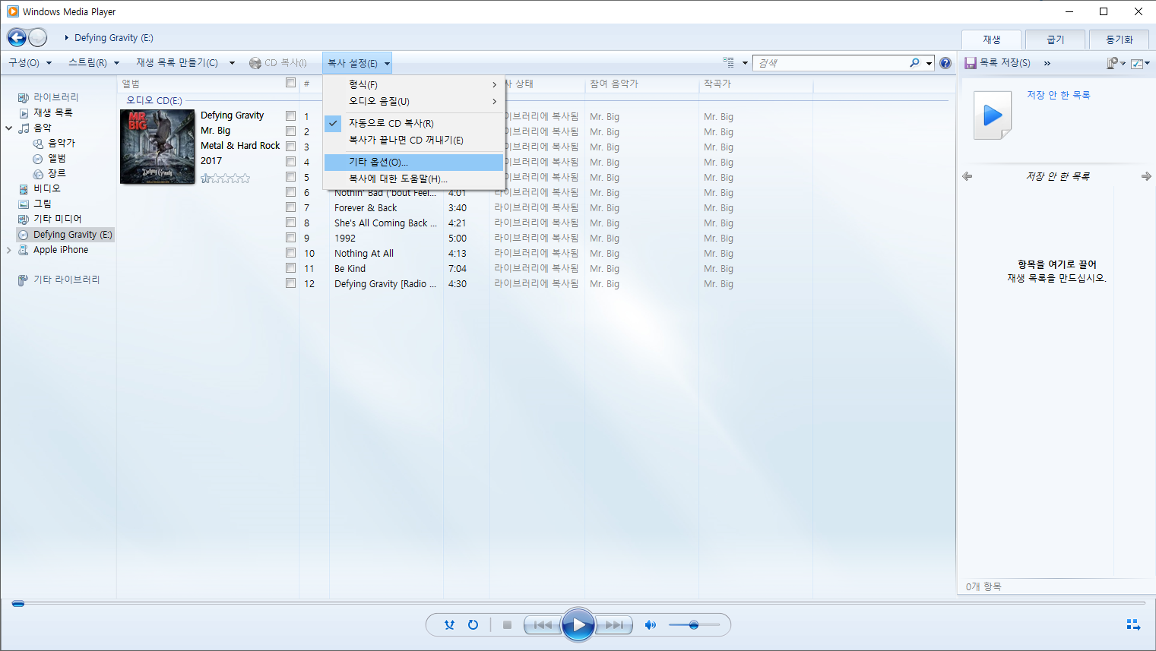This screenshot has width=1156, height=651.
Task: Rate the album with the star rating
Action: [x=225, y=179]
